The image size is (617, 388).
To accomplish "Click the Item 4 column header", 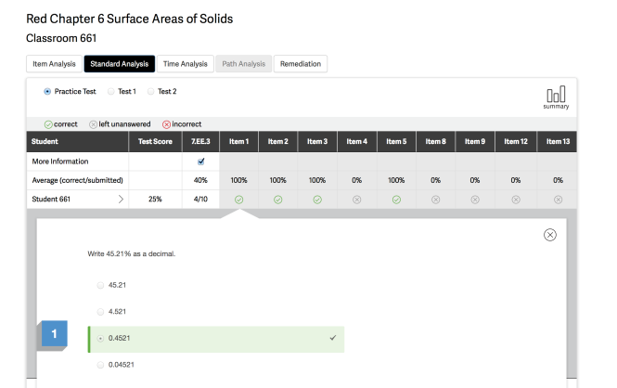I will [x=357, y=142].
